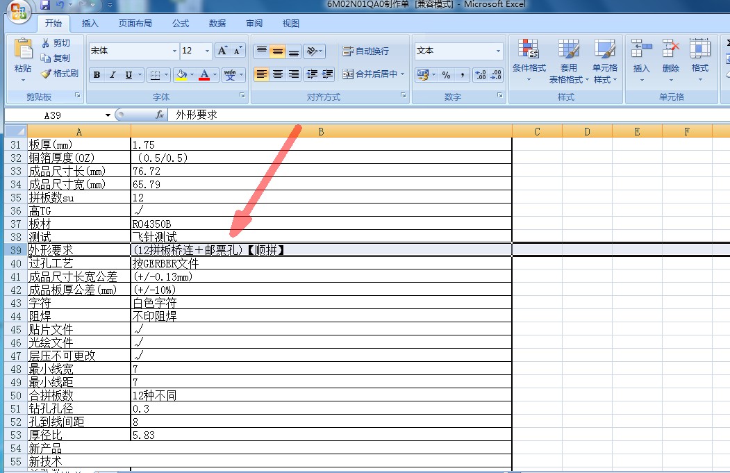Open Cell Styles 单元格样式
This screenshot has height=473, width=730.
pos(604,60)
